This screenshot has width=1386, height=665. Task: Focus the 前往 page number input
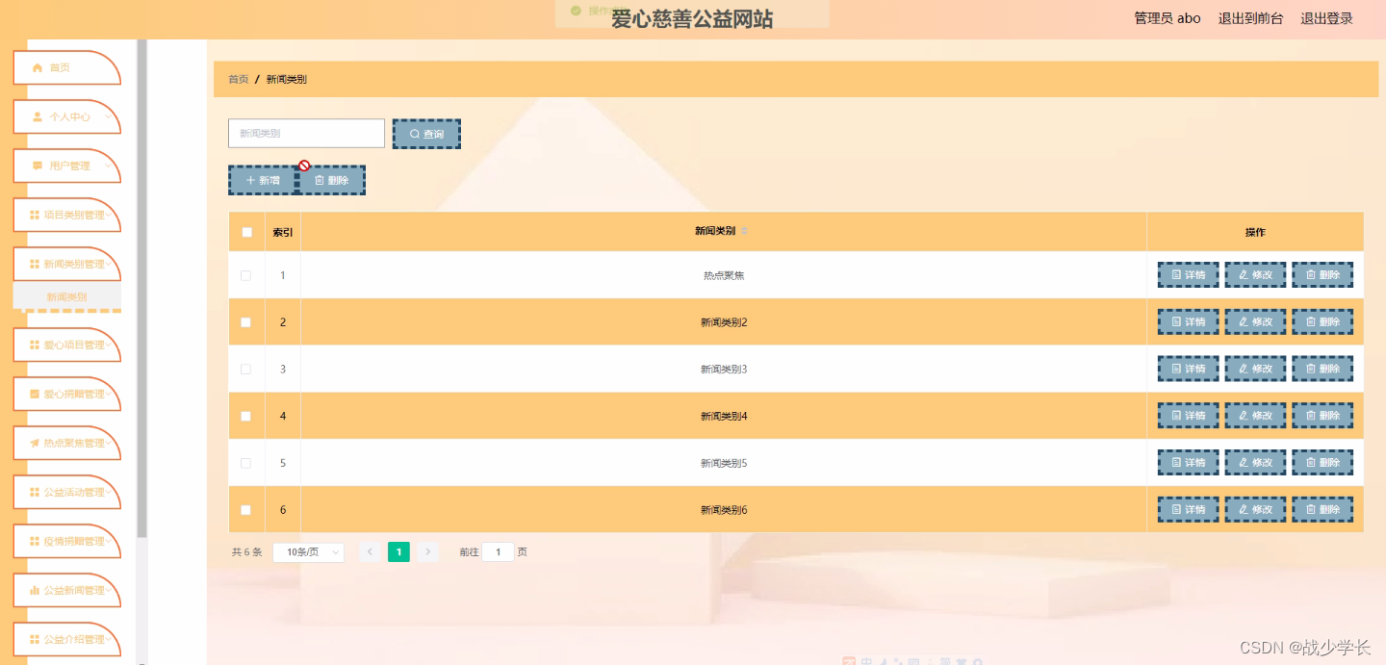[498, 552]
